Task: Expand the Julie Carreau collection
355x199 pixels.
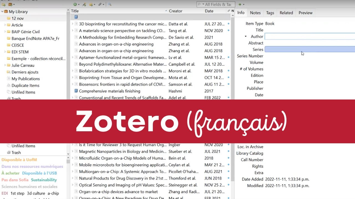Action: (x=5, y=65)
